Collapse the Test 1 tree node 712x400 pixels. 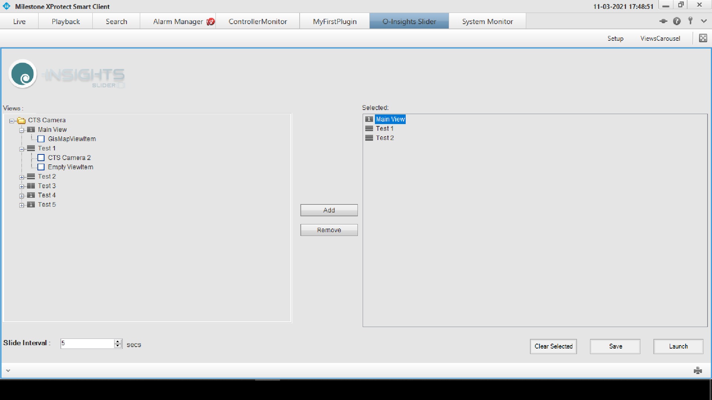coord(22,149)
